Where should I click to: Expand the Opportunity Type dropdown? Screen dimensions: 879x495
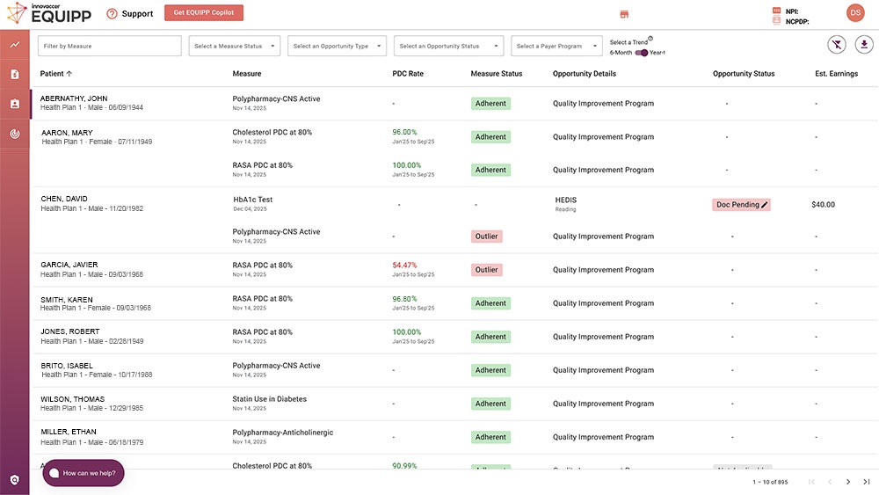pyautogui.click(x=338, y=46)
